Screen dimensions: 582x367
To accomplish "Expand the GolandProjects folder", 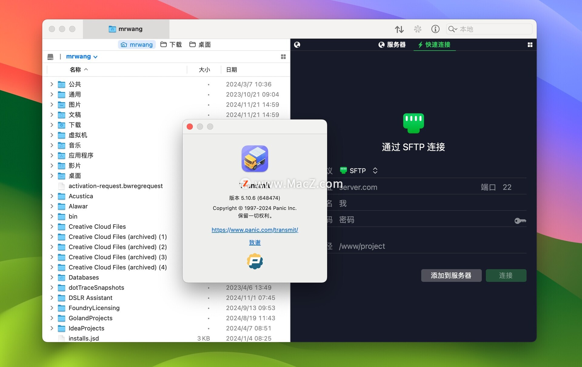I will (x=52, y=318).
